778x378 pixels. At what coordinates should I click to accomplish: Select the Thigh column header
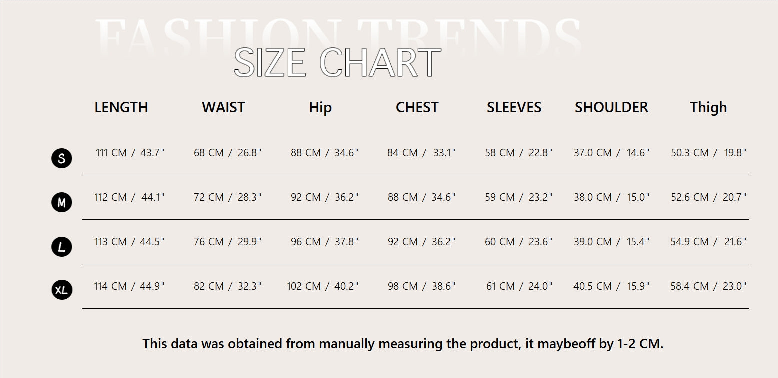pyautogui.click(x=708, y=107)
